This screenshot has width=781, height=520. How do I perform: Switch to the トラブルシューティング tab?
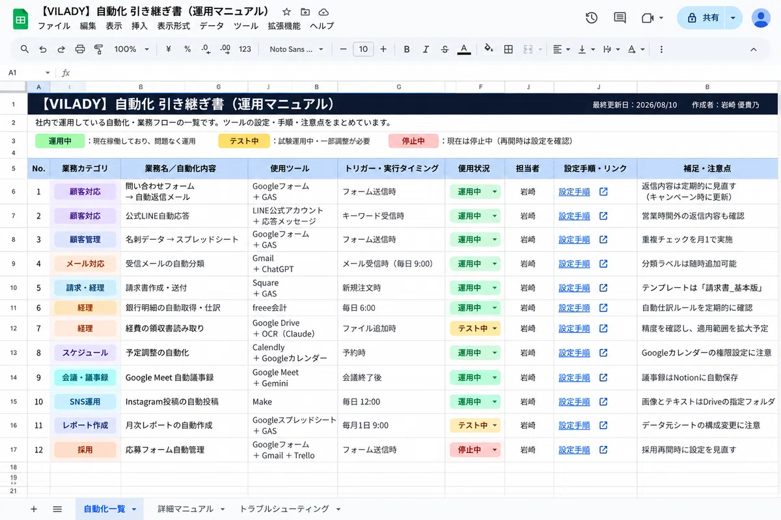point(284,509)
